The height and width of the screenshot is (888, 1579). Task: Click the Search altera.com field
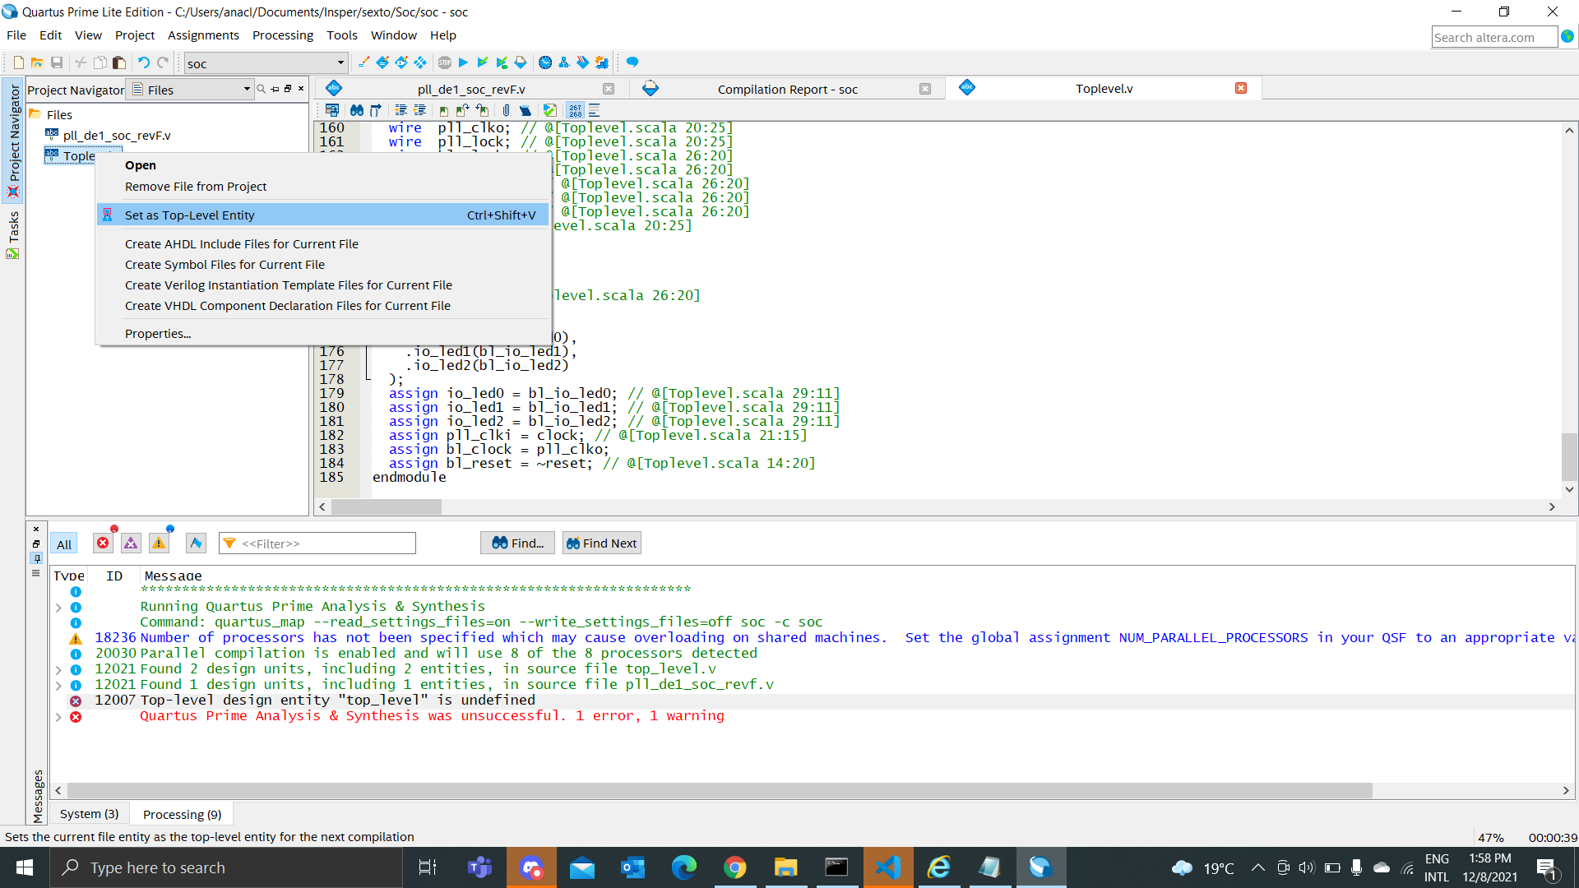tap(1493, 37)
